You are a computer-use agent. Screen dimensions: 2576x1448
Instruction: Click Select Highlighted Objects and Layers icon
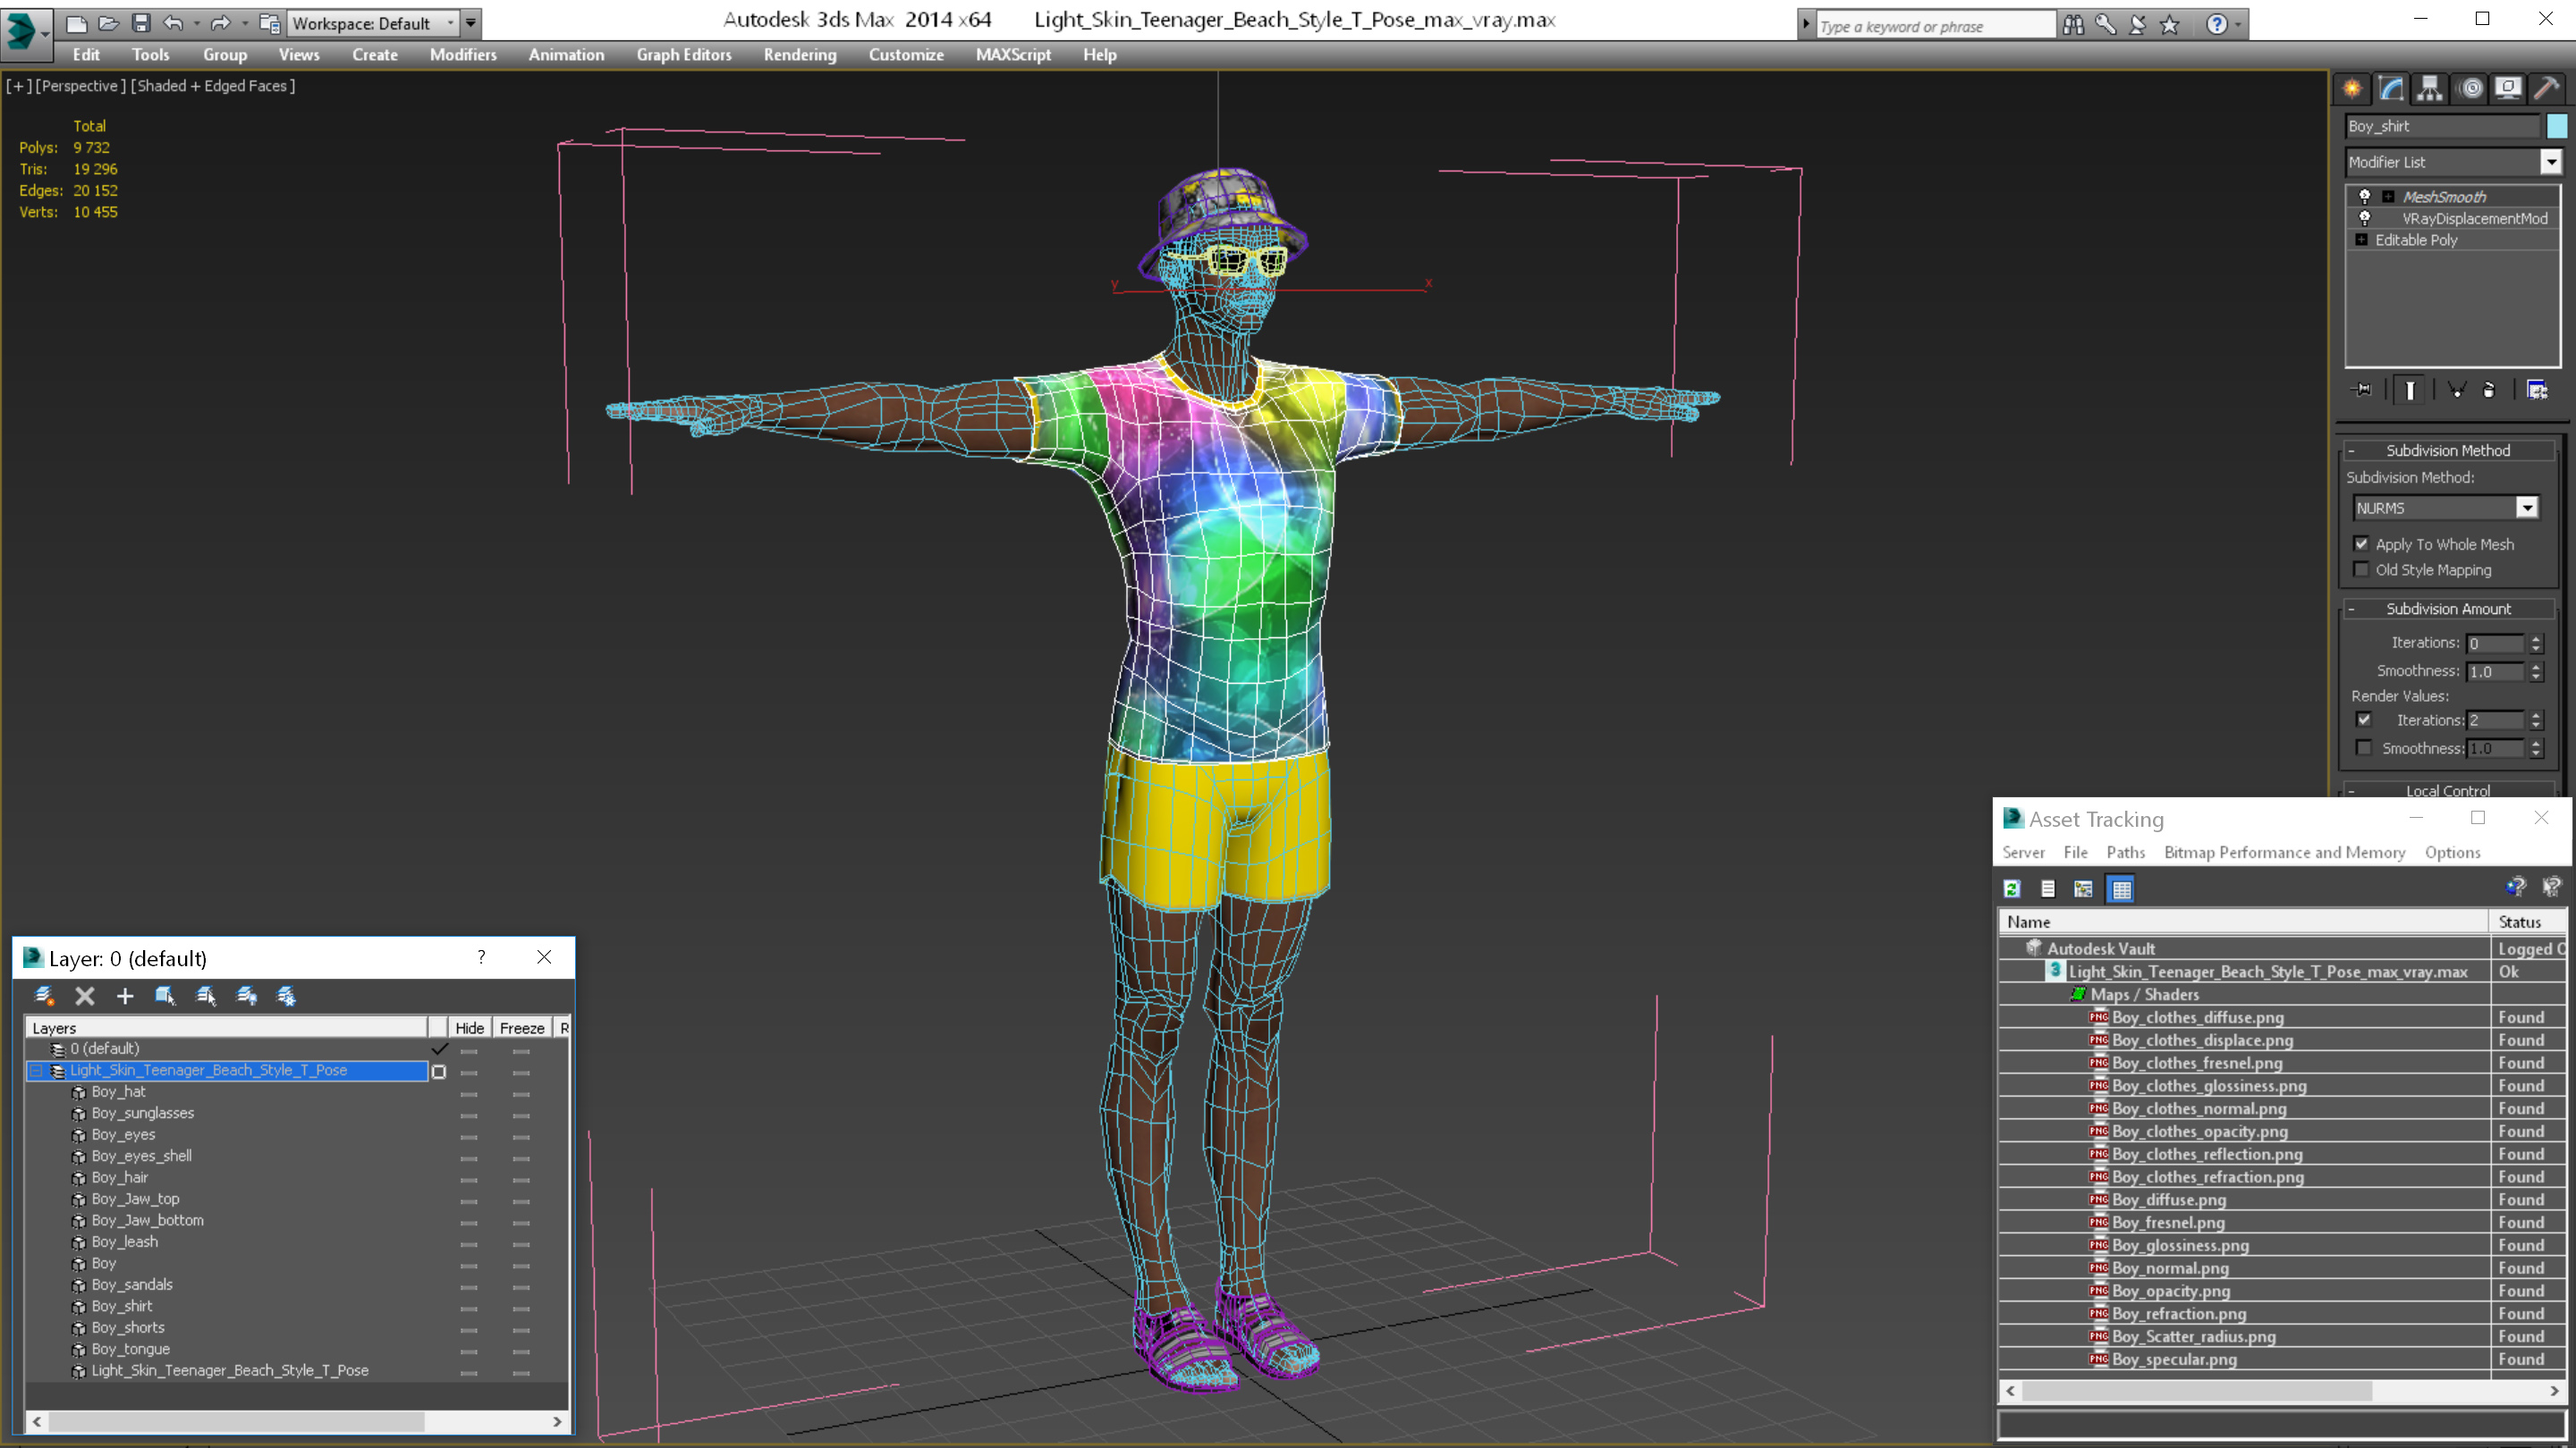click(x=165, y=996)
